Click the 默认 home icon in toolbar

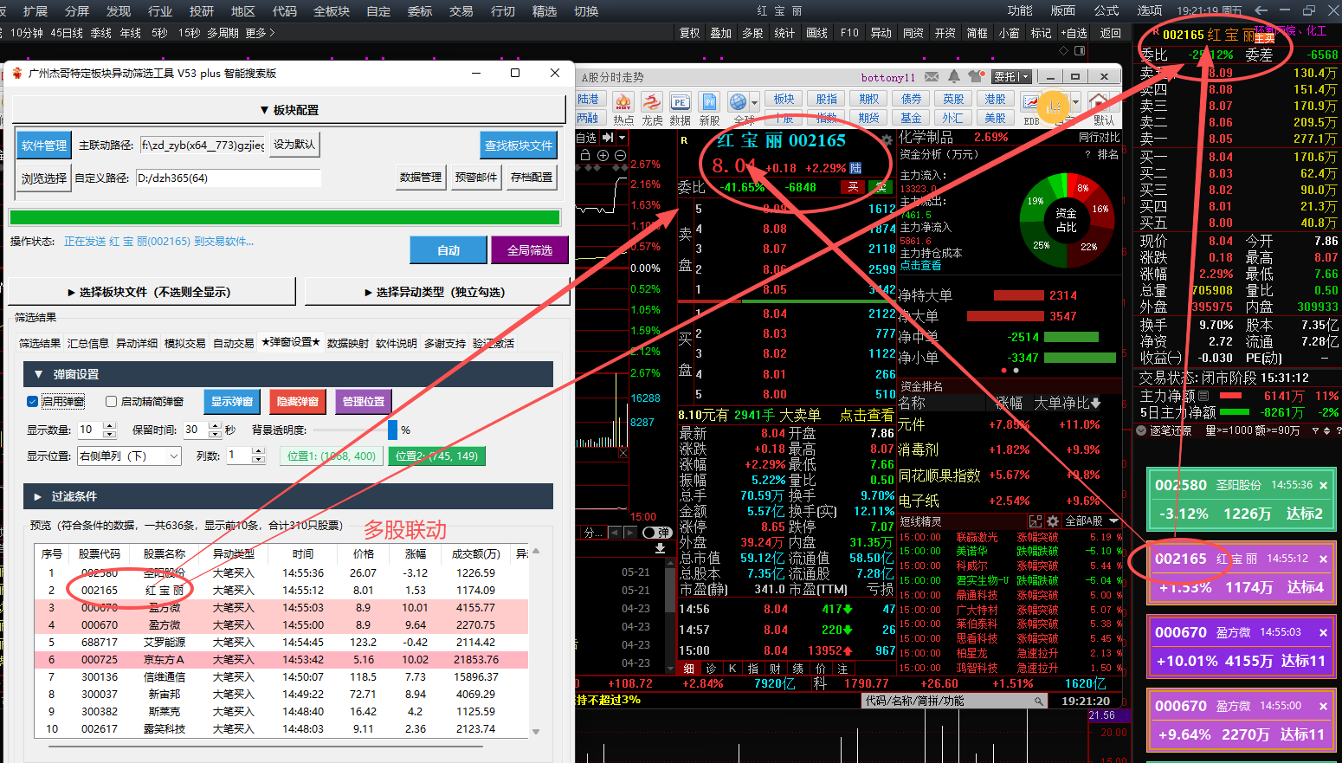click(x=1098, y=101)
